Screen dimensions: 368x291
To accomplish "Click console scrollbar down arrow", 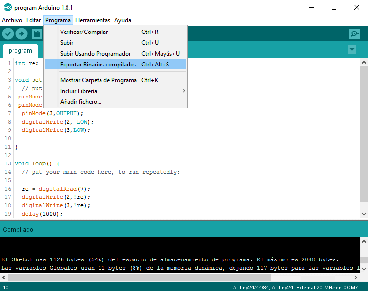I will pyautogui.click(x=364, y=269).
